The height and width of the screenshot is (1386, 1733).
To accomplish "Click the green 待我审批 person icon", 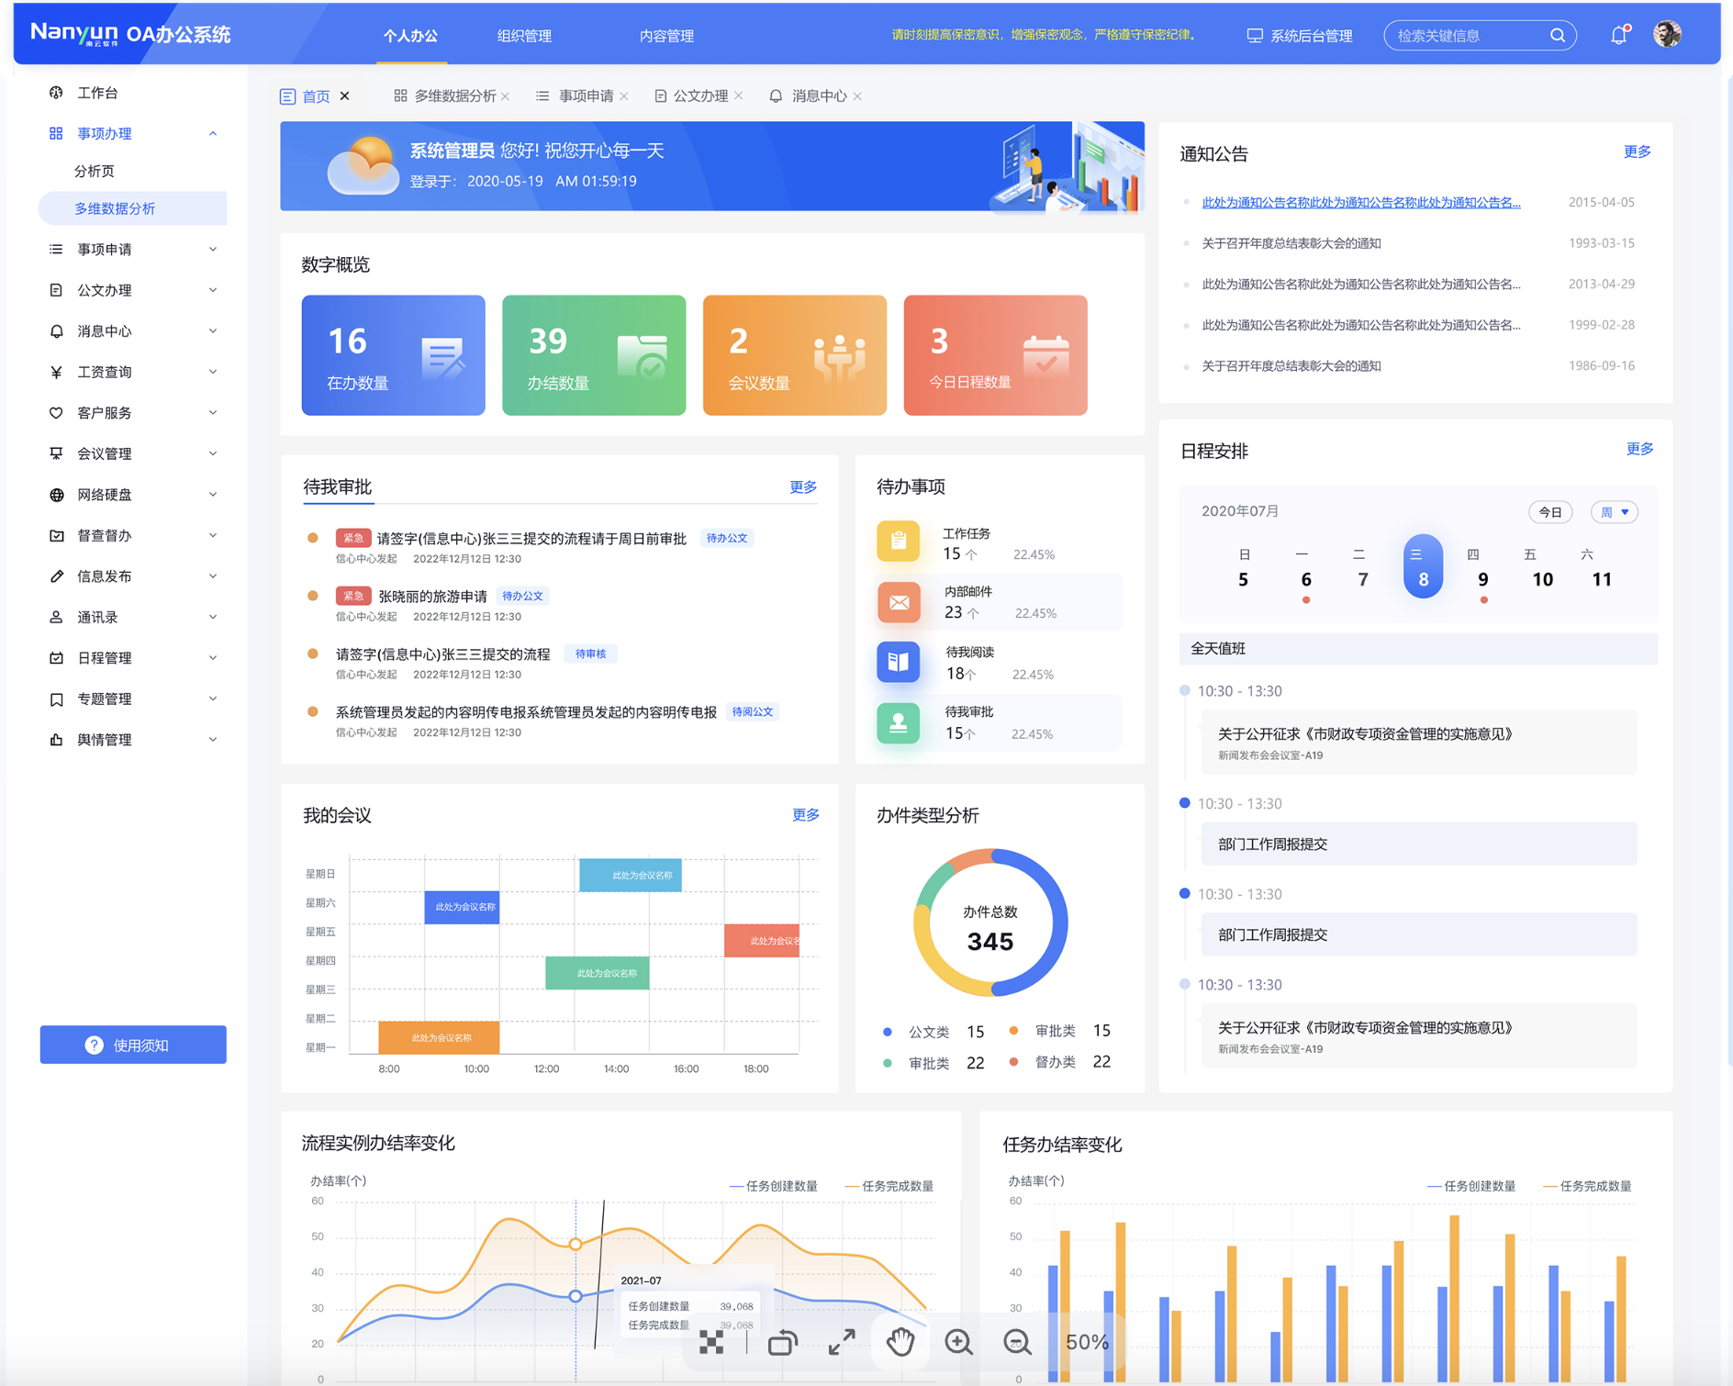I will [898, 722].
